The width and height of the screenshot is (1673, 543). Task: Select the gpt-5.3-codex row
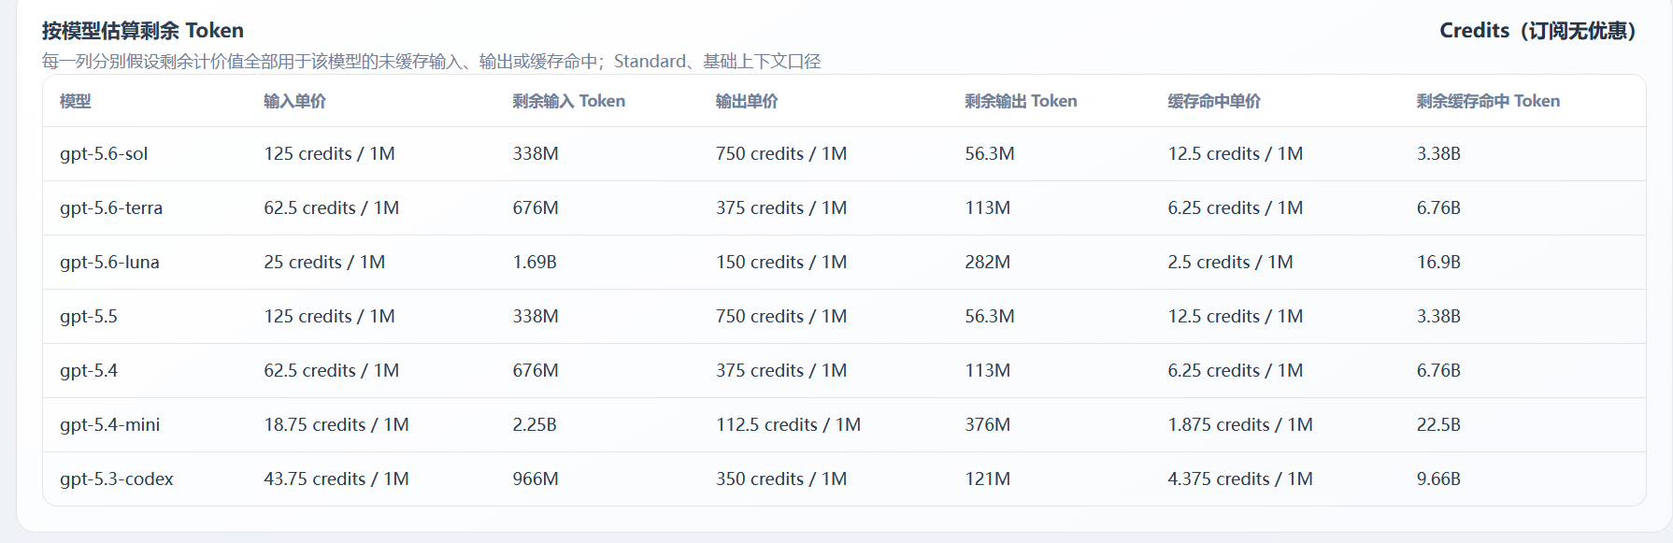tap(844, 479)
